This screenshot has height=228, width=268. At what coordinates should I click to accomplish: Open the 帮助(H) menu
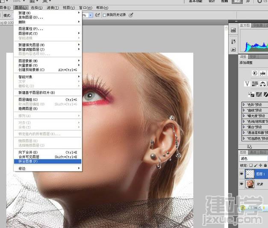click(x=102, y=8)
